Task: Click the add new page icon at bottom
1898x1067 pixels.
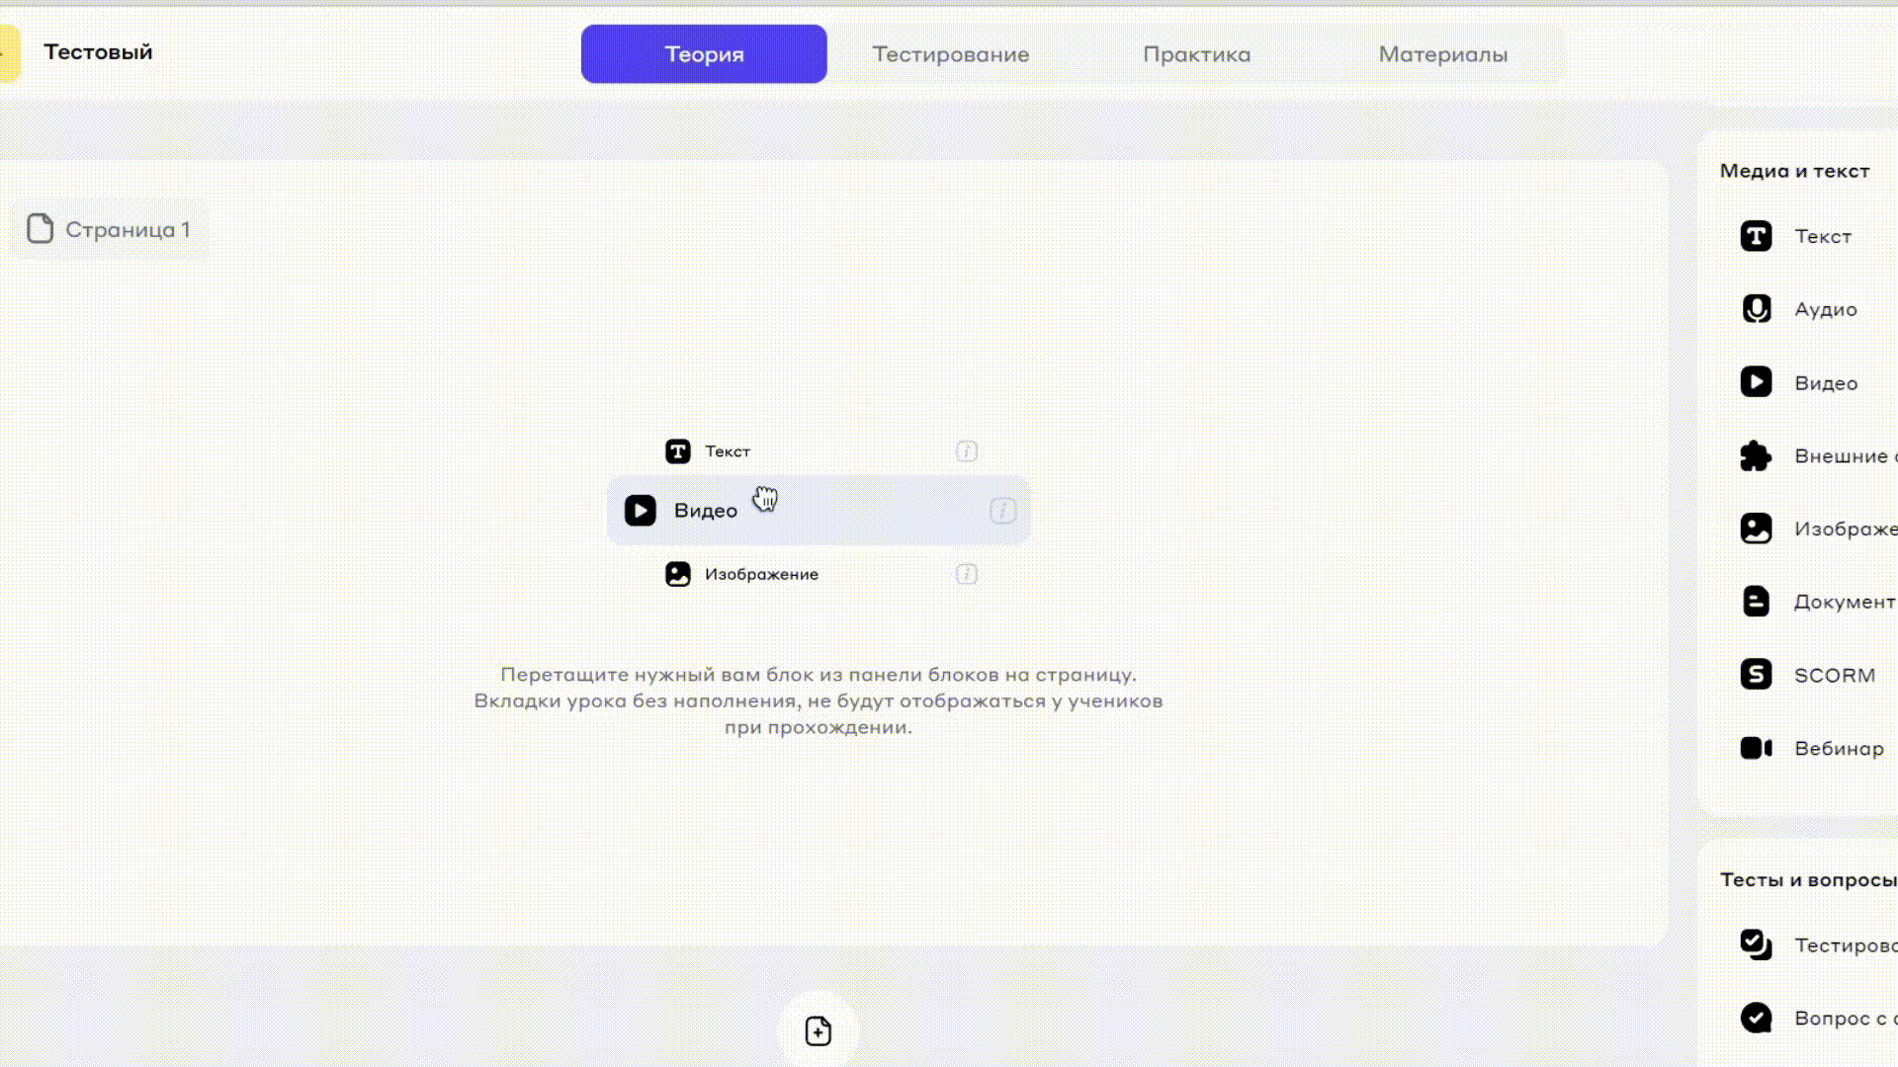Action: pyautogui.click(x=818, y=1031)
